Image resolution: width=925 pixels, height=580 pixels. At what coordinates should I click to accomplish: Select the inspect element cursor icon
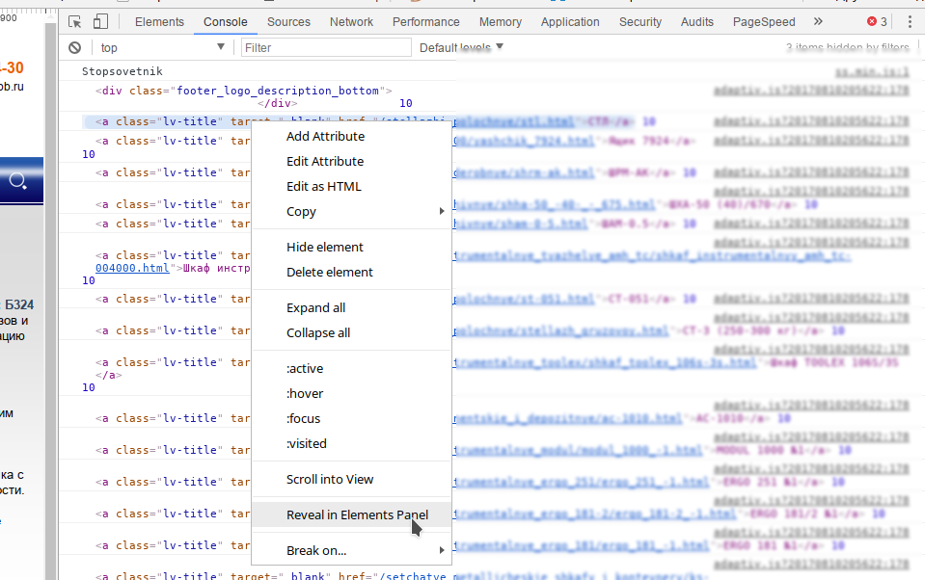click(72, 19)
